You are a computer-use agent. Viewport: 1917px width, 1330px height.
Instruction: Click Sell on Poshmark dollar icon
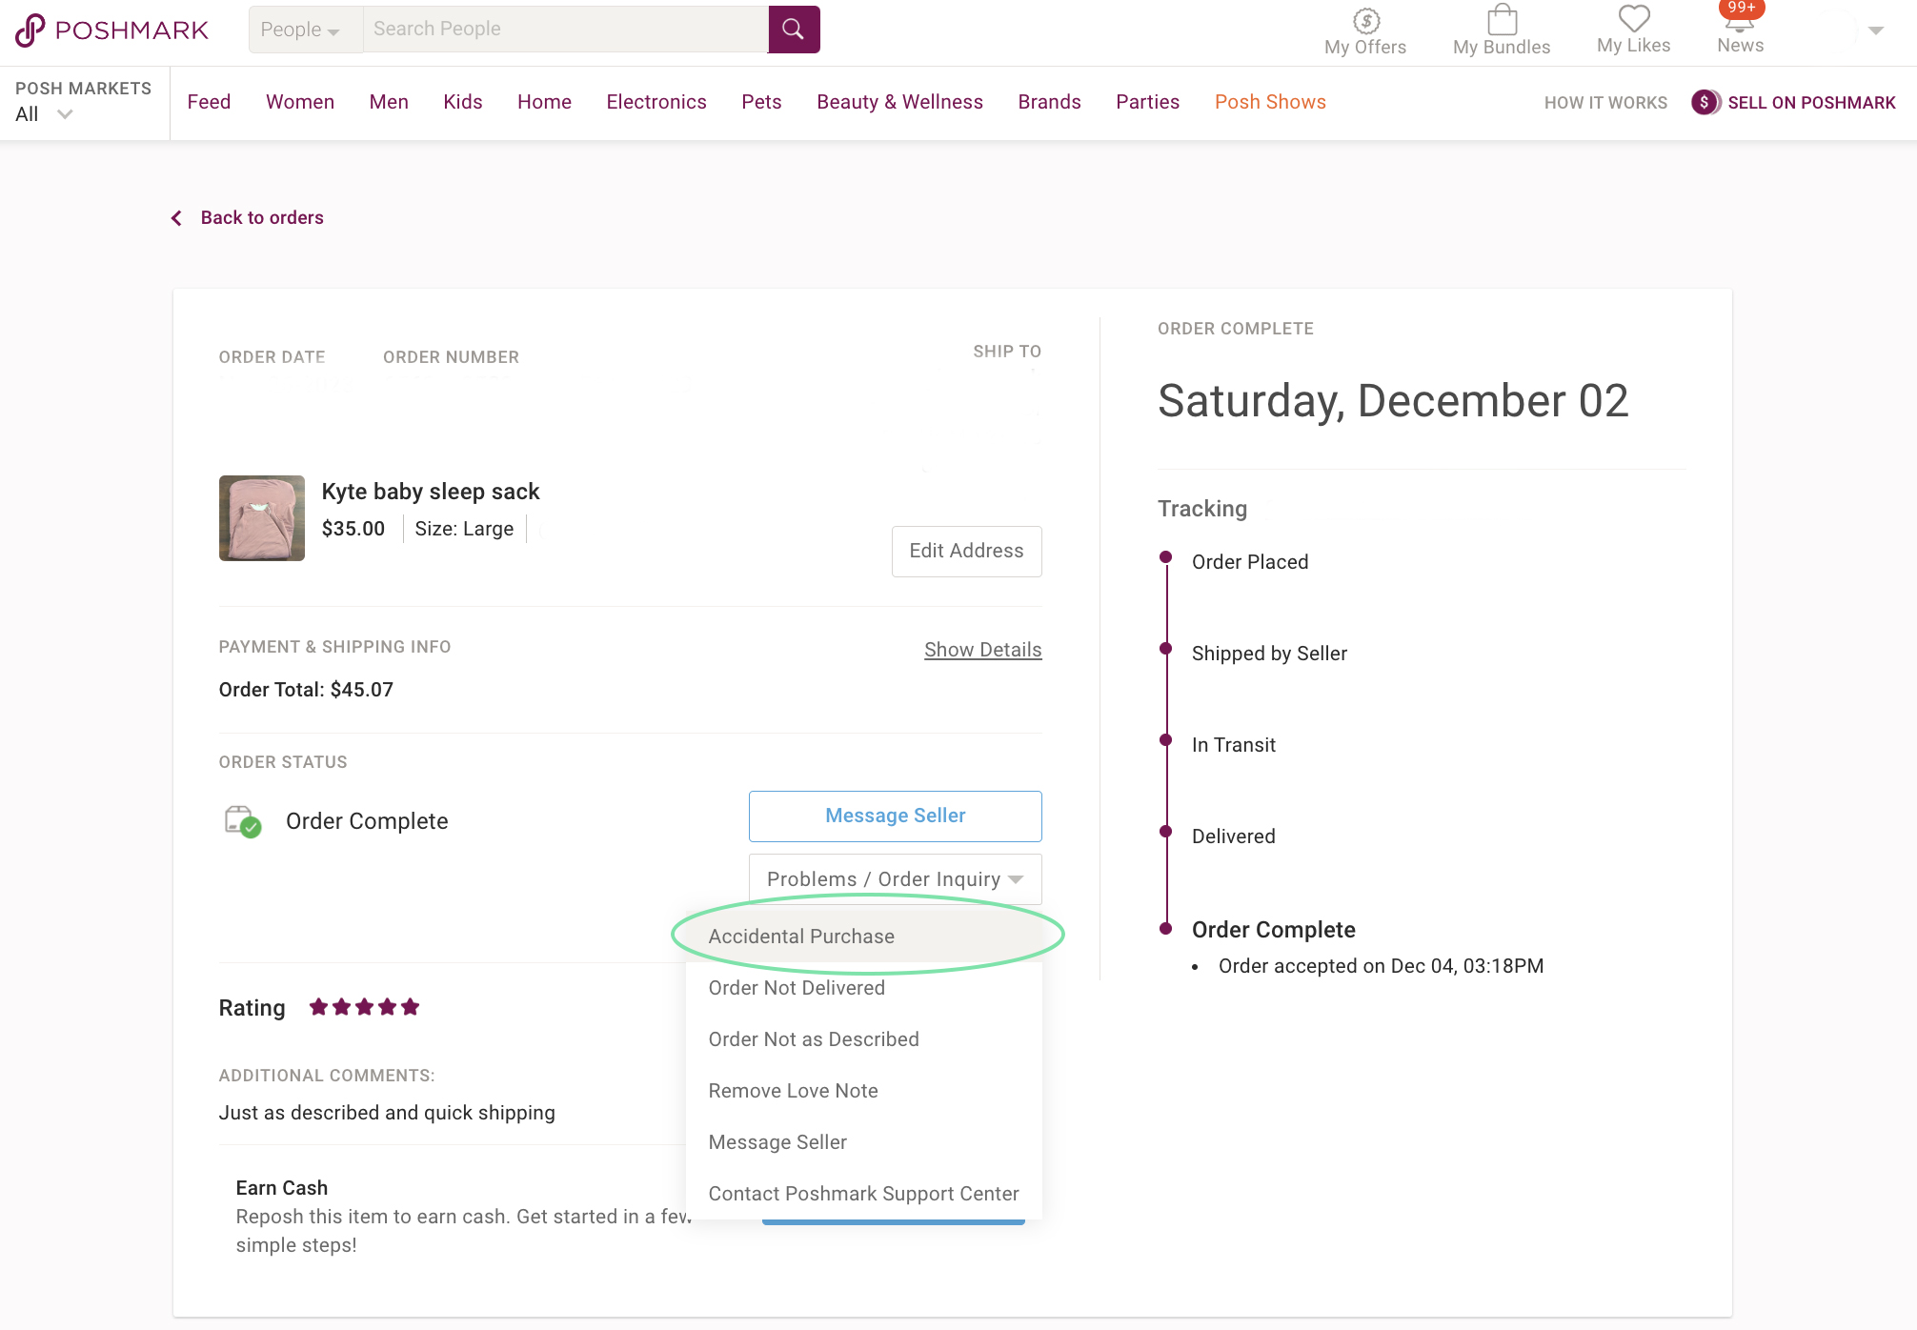[x=1705, y=102]
